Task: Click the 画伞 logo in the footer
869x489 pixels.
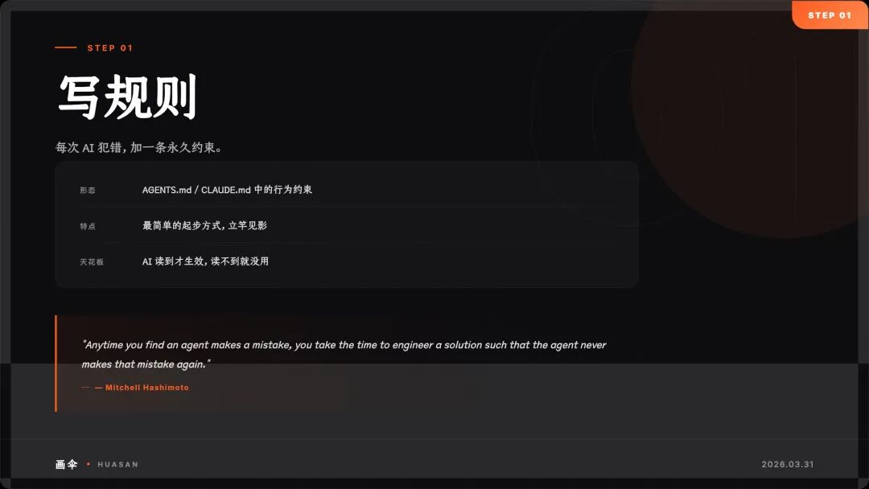Action: coord(66,464)
